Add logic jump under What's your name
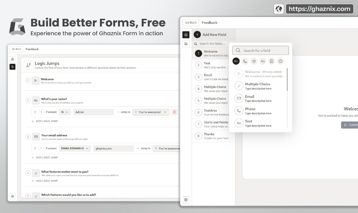Viewport: 358px width, 213px height. (x=45, y=121)
